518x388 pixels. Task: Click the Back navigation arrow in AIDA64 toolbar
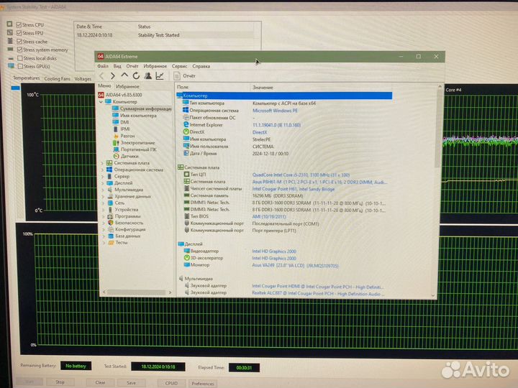(x=101, y=76)
